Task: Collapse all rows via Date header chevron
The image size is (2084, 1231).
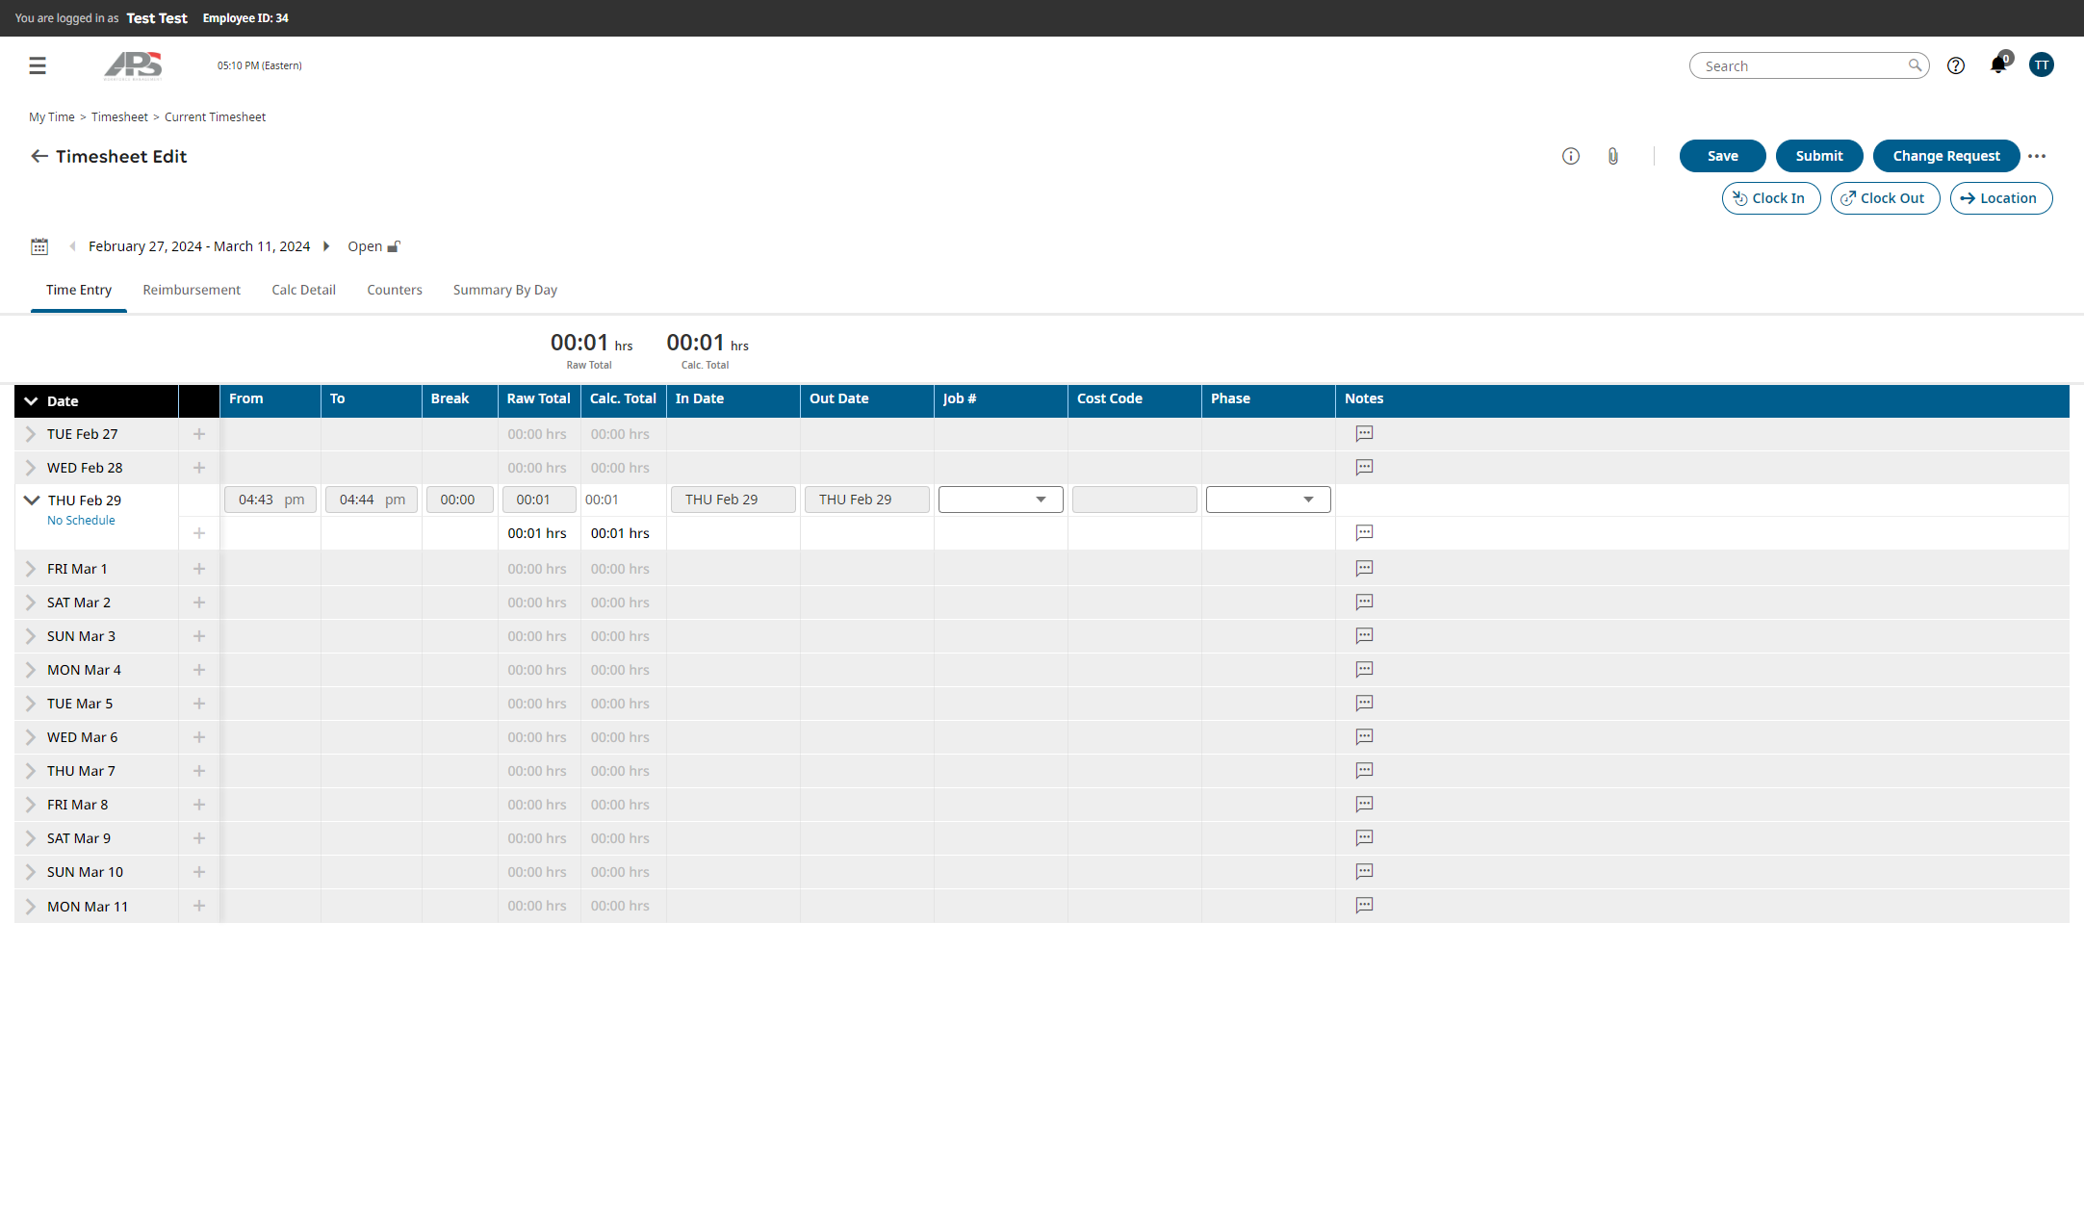Action: click(x=31, y=401)
